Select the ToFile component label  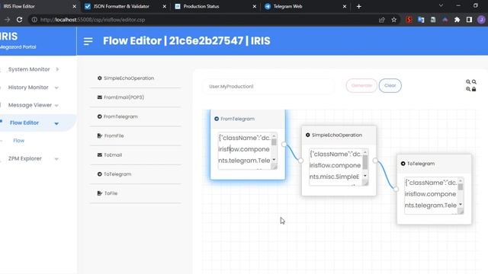[111, 193]
